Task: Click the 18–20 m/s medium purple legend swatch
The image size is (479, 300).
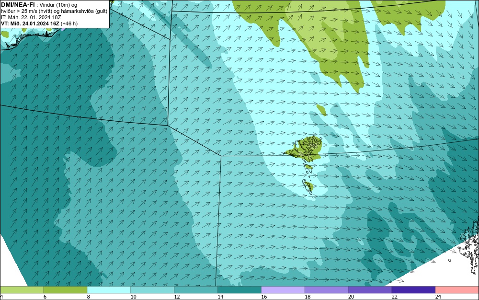Action: [327, 290]
